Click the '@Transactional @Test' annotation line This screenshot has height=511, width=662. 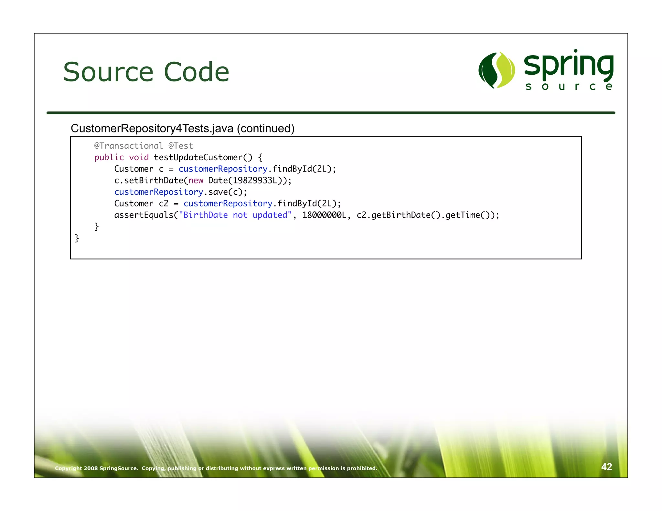point(144,146)
